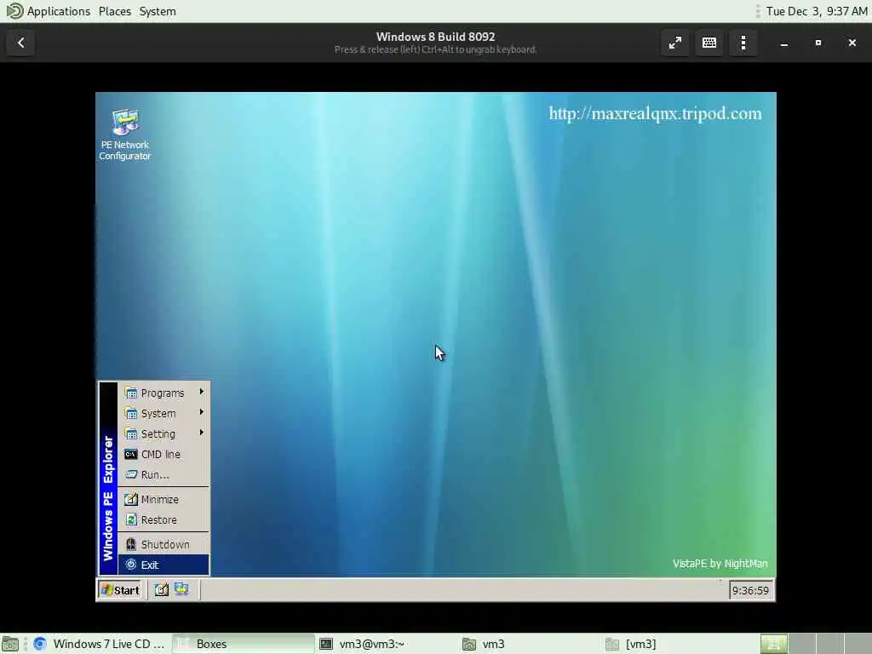Click the date and time in top panel
This screenshot has width=872, height=654.
817,11
